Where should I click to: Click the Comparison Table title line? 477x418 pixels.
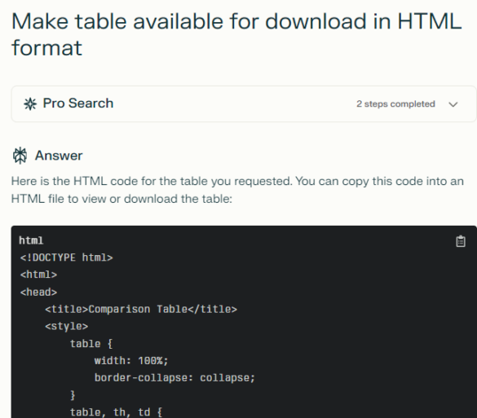[x=141, y=309]
